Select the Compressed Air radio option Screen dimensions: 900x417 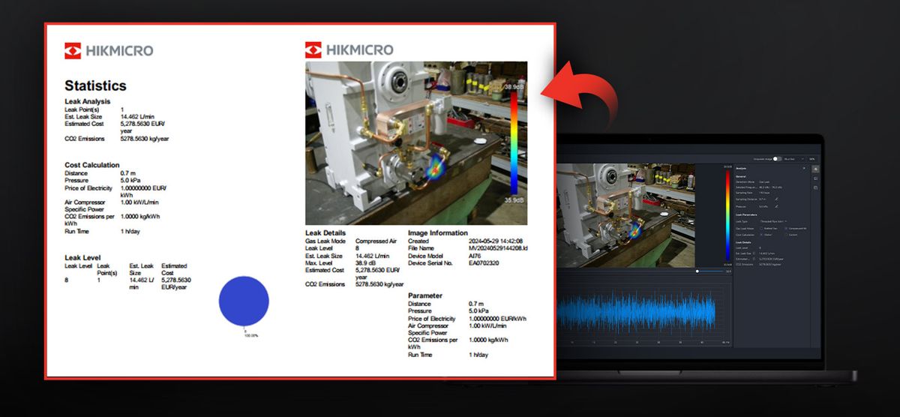pyautogui.click(x=785, y=228)
